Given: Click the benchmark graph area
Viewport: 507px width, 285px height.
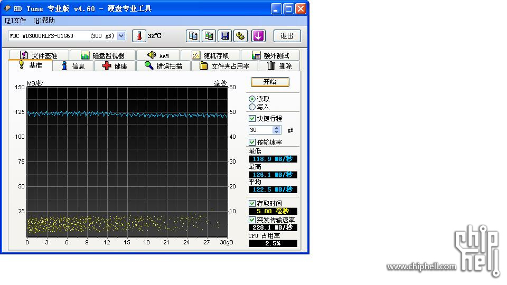Looking at the screenshot, I should tap(127, 162).
